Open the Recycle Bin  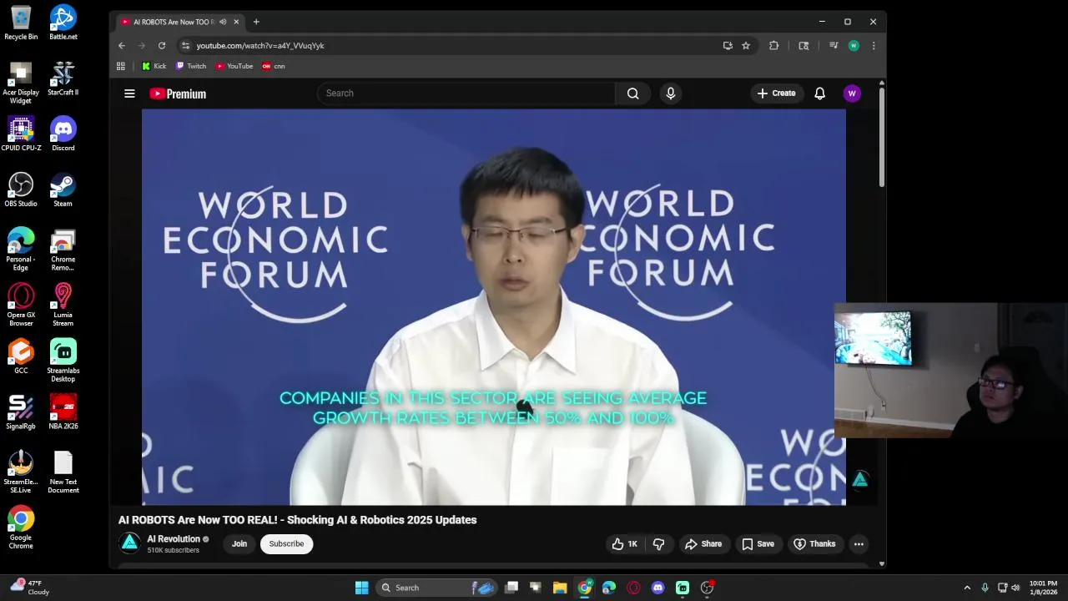(21, 23)
